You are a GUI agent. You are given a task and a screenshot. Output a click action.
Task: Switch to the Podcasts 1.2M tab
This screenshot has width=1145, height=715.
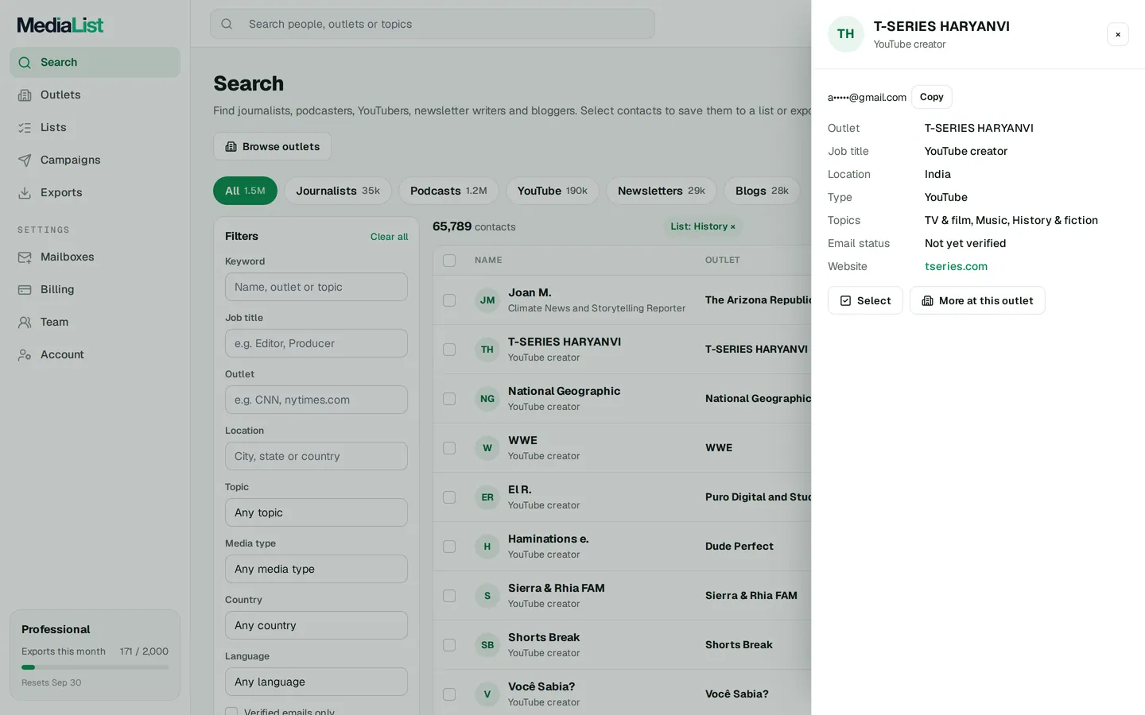point(448,191)
